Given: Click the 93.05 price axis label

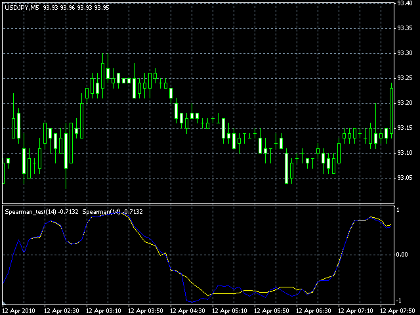Looking at the screenshot, I should click(405, 178).
